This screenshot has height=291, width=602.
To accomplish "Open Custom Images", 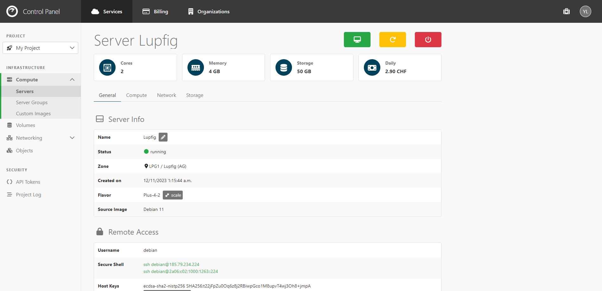I will [40, 113].
